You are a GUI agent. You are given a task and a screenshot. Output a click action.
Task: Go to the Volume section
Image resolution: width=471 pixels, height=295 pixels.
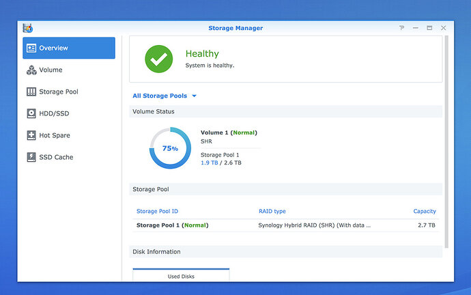(69, 70)
